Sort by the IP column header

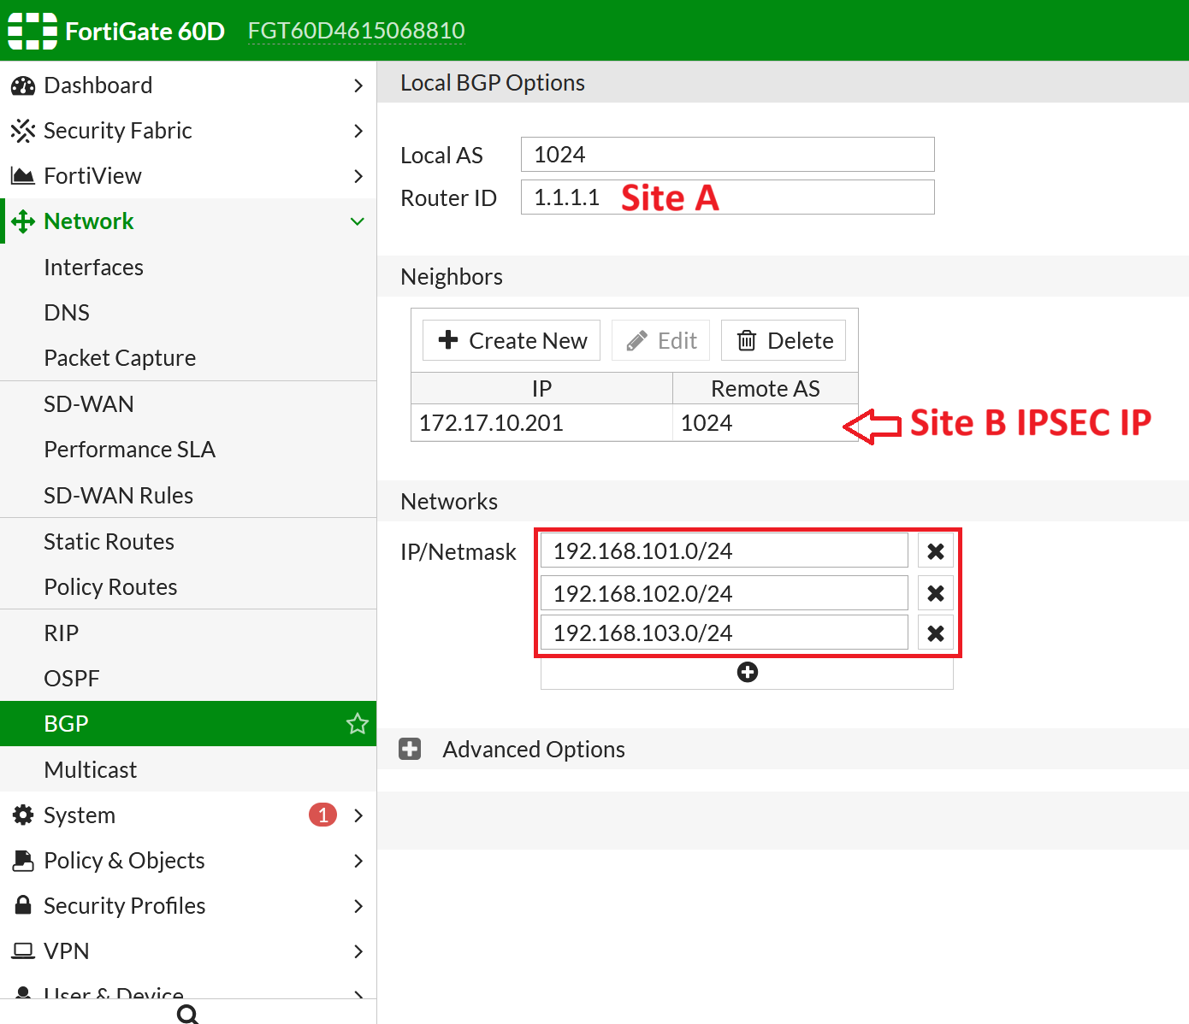[x=542, y=389]
